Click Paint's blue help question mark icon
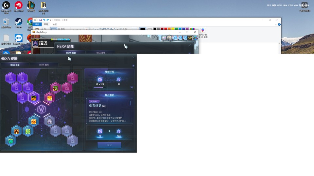This screenshot has height=176, width=314. [279, 24]
